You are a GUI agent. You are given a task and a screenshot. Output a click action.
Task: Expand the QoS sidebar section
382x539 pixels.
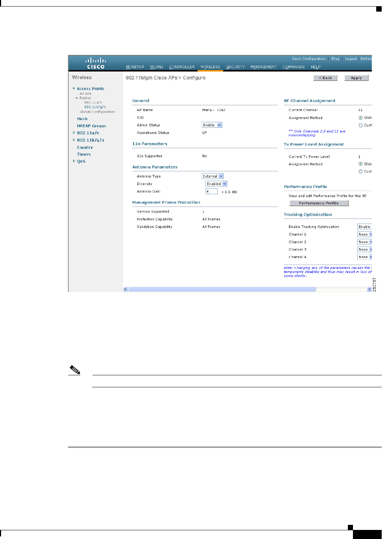pos(74,161)
